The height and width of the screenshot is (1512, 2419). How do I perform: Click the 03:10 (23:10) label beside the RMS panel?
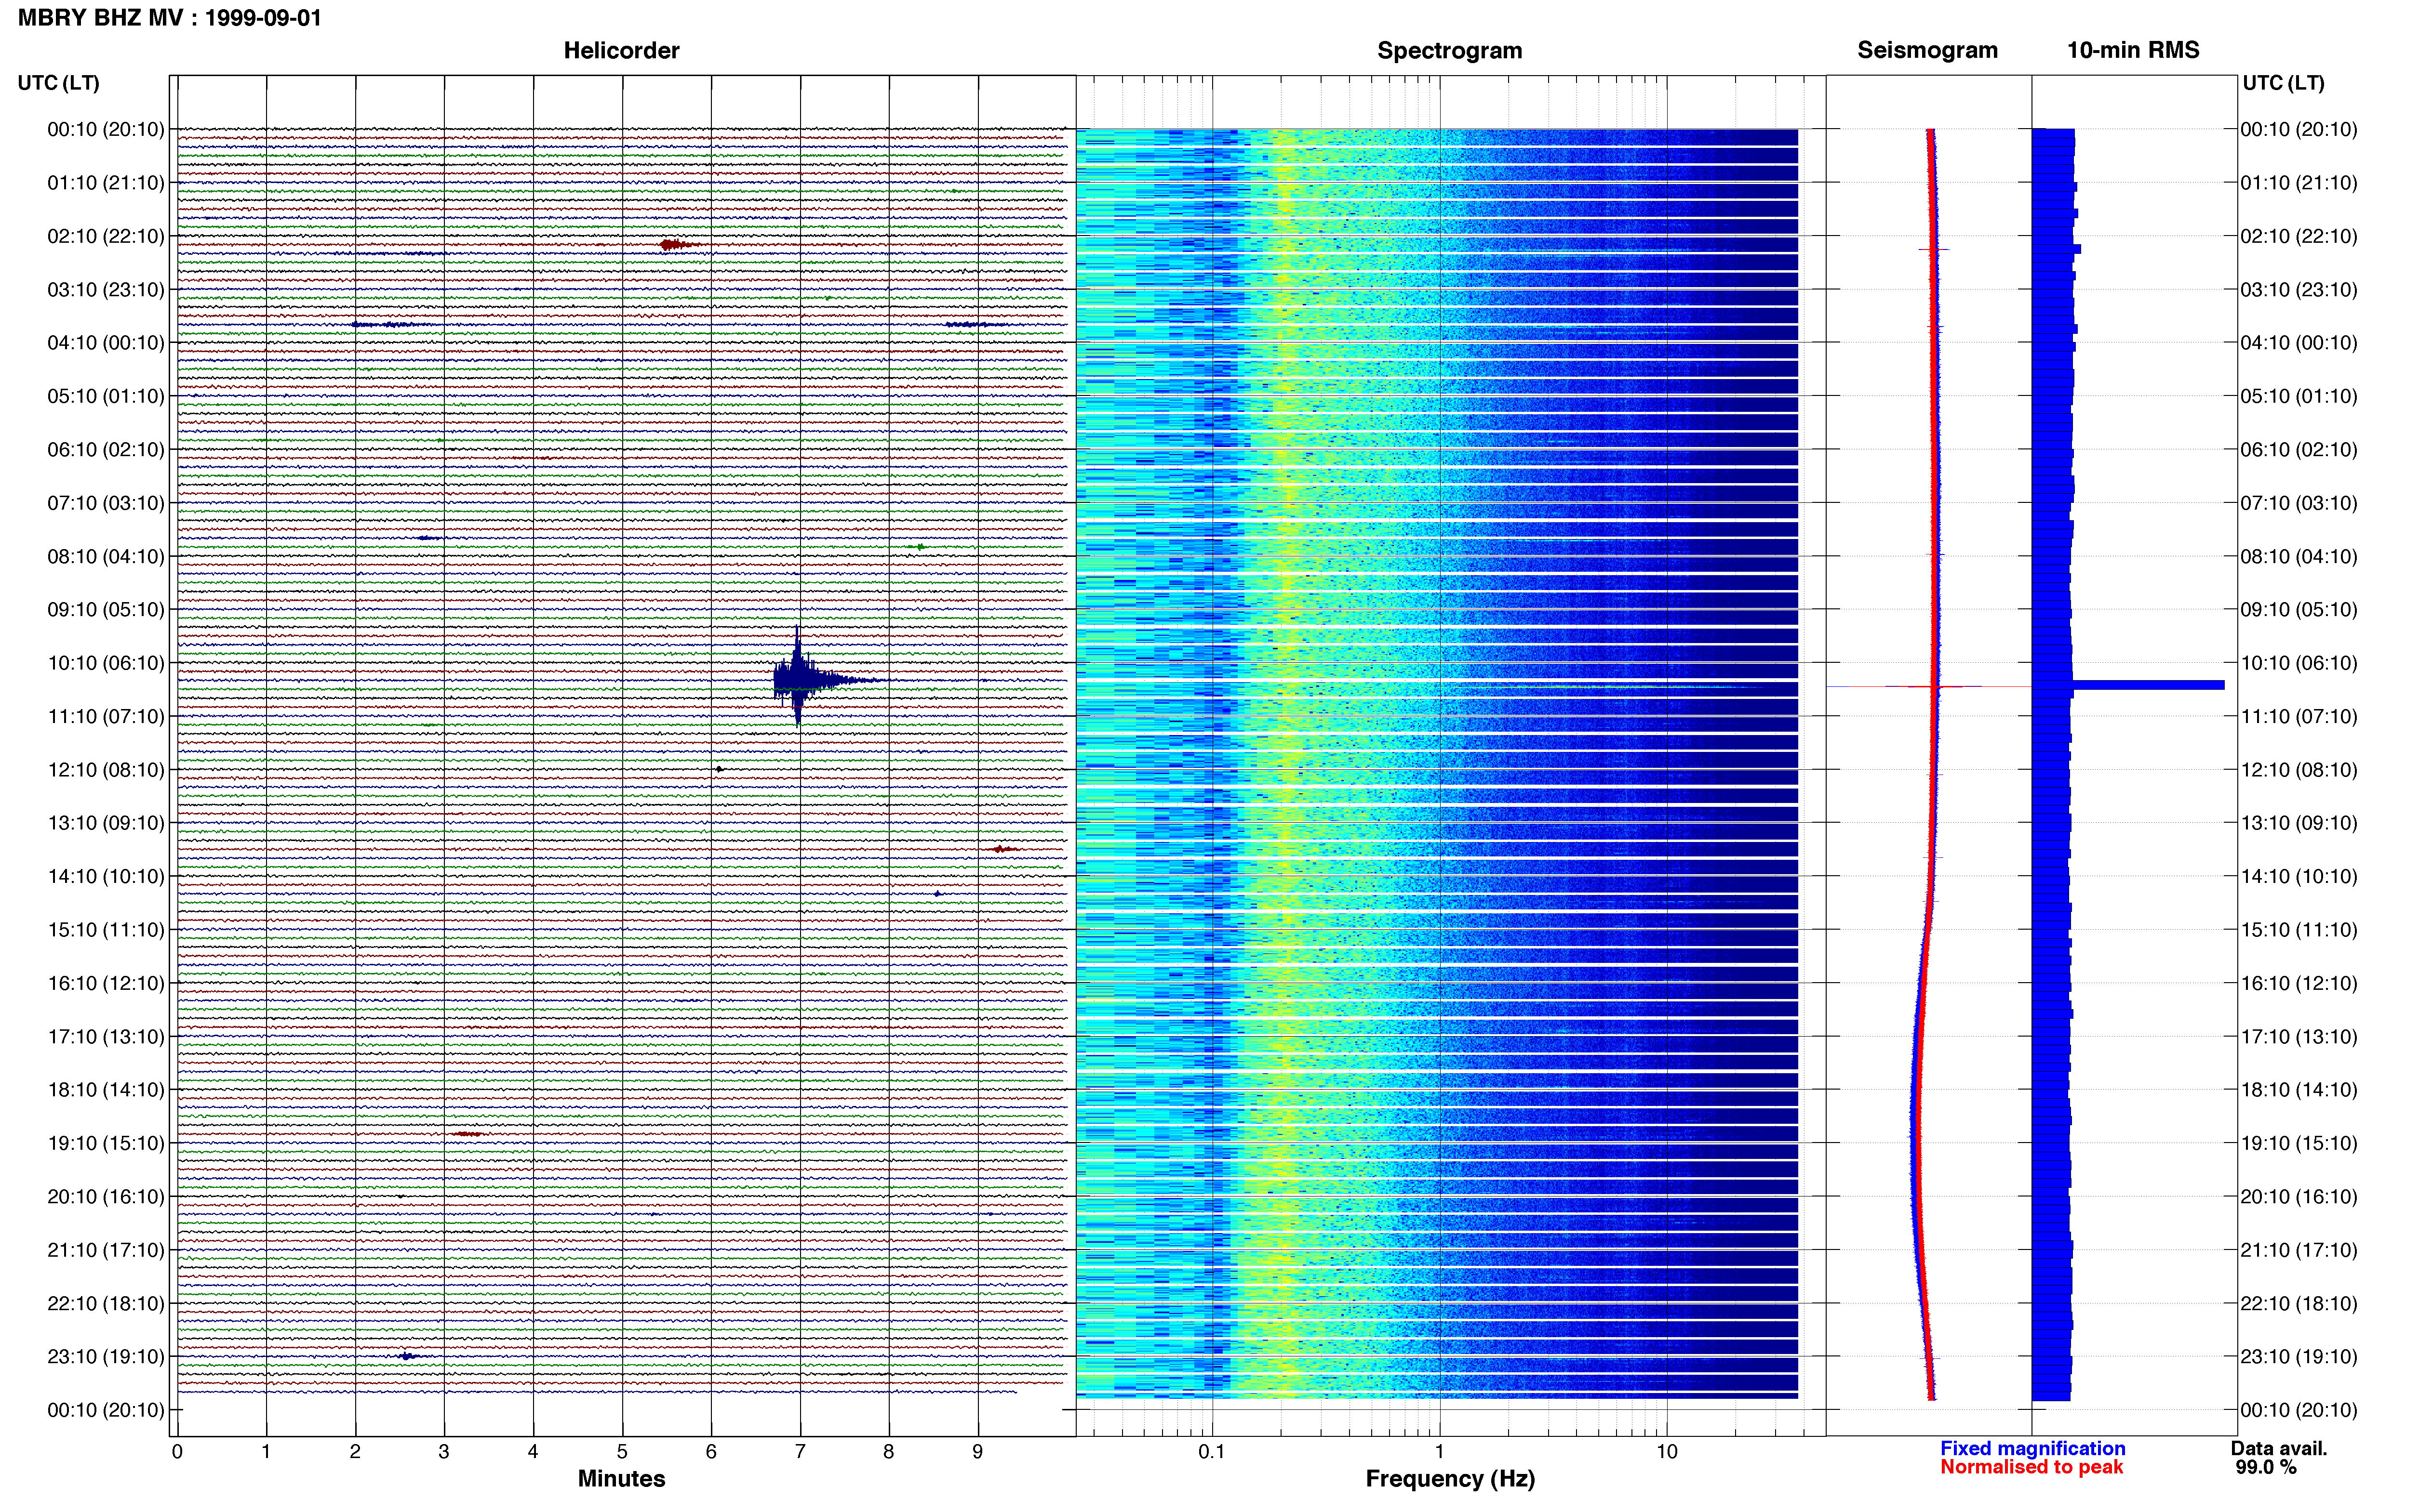(2299, 290)
